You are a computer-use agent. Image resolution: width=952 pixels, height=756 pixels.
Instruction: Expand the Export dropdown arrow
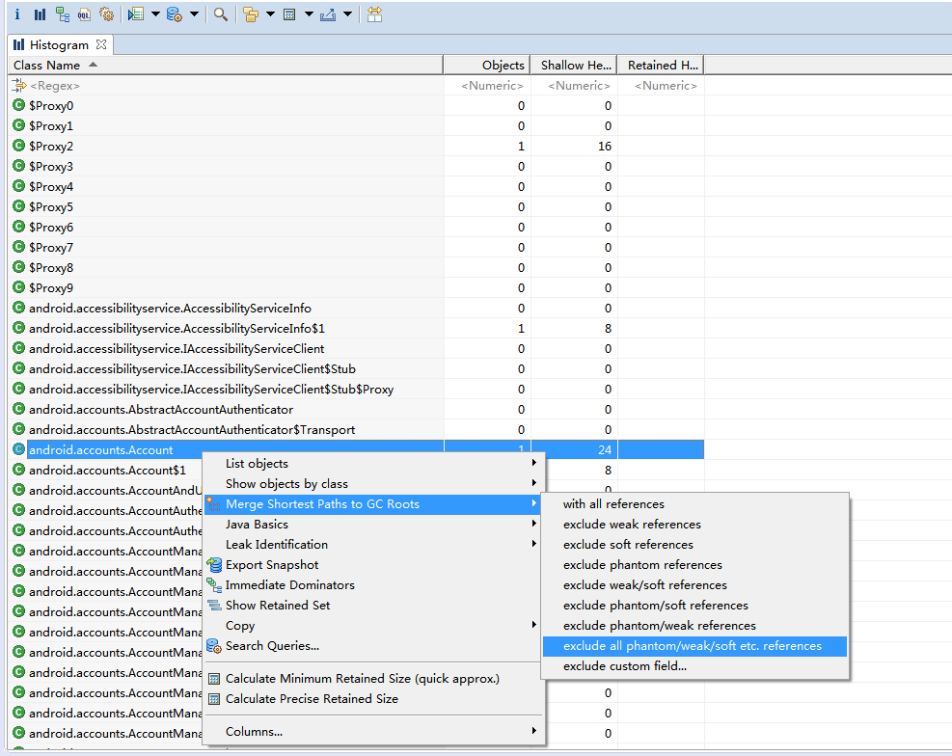coord(347,14)
